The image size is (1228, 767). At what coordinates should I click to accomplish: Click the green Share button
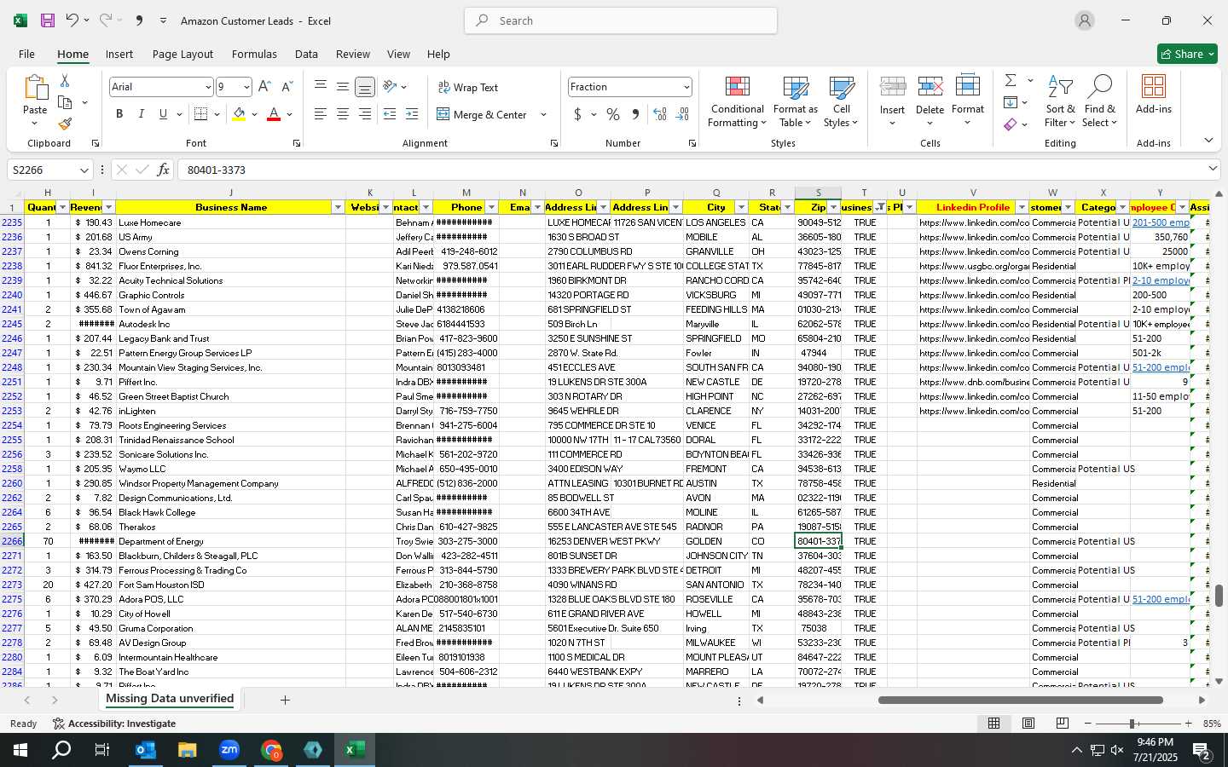coord(1187,54)
